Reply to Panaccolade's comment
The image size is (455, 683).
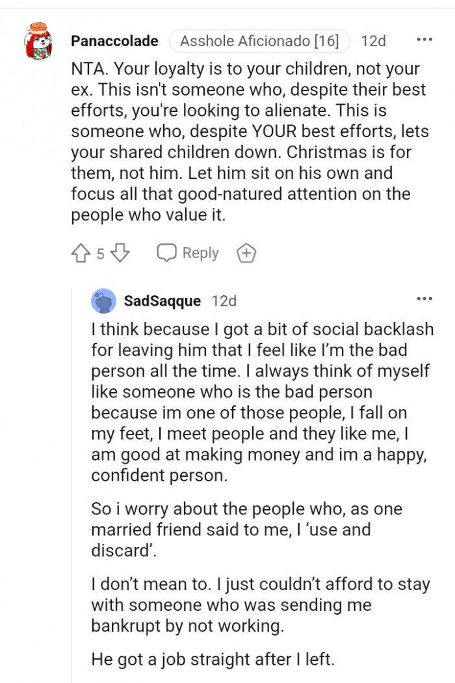188,253
